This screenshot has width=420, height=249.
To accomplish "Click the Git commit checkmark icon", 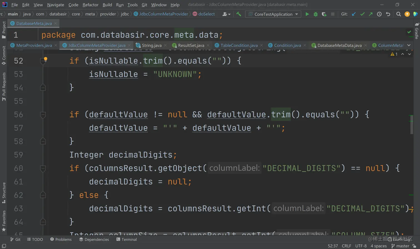I will pyautogui.click(x=362, y=14).
